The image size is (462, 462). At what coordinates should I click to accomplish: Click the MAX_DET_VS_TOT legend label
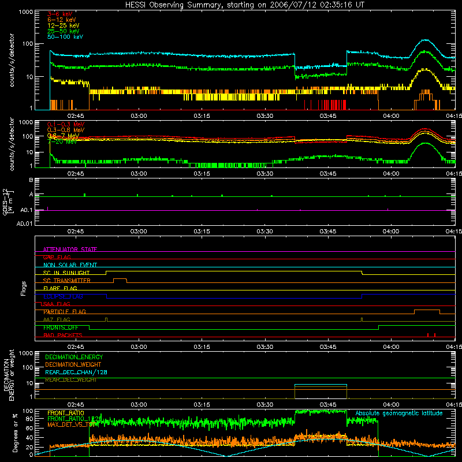70,424
